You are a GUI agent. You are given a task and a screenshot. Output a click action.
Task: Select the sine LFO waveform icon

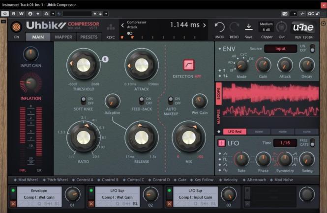point(225,170)
